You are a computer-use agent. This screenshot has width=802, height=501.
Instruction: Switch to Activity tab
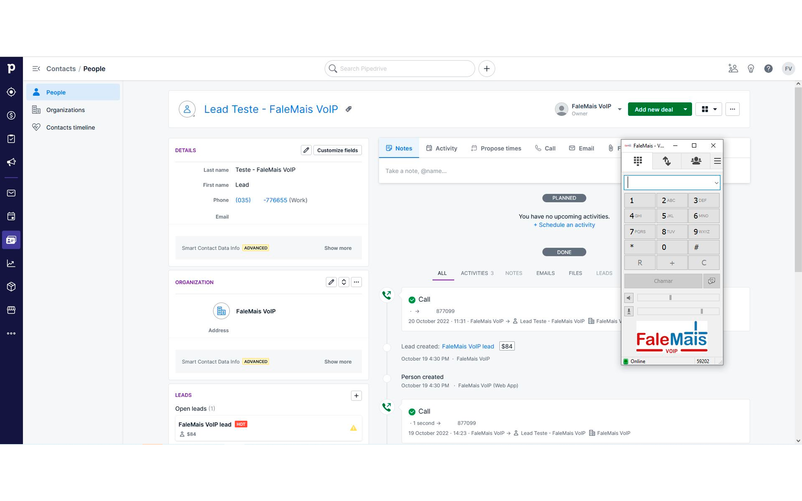pyautogui.click(x=441, y=148)
